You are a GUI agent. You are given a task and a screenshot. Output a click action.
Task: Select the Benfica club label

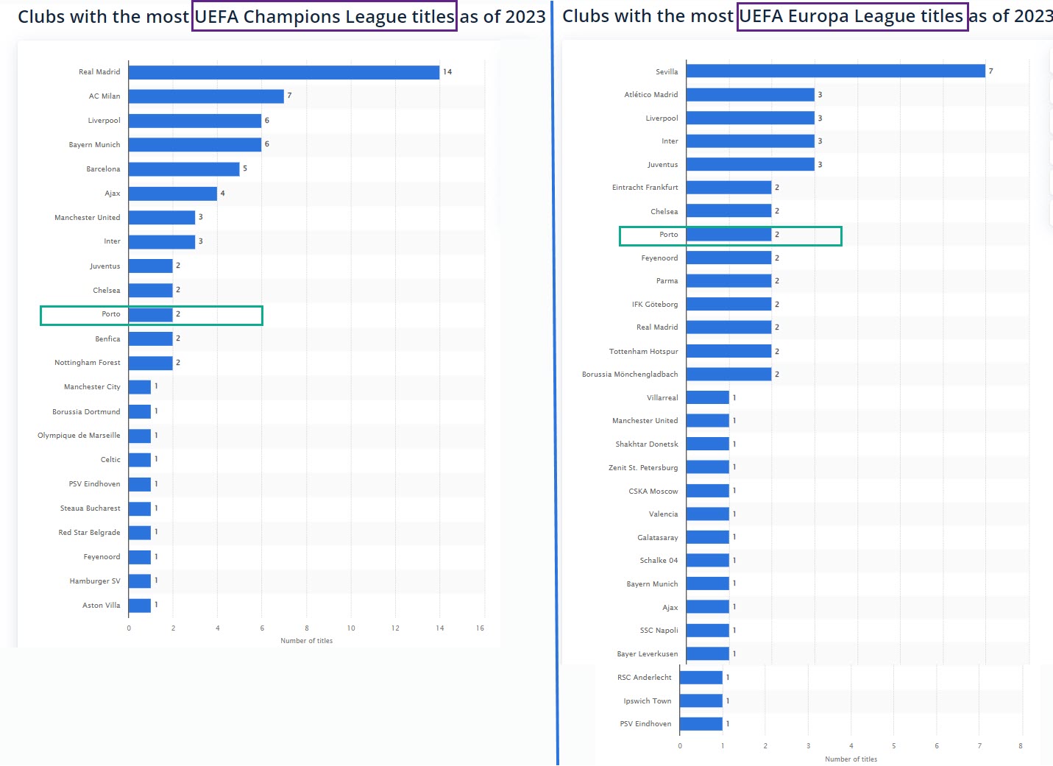[108, 339]
